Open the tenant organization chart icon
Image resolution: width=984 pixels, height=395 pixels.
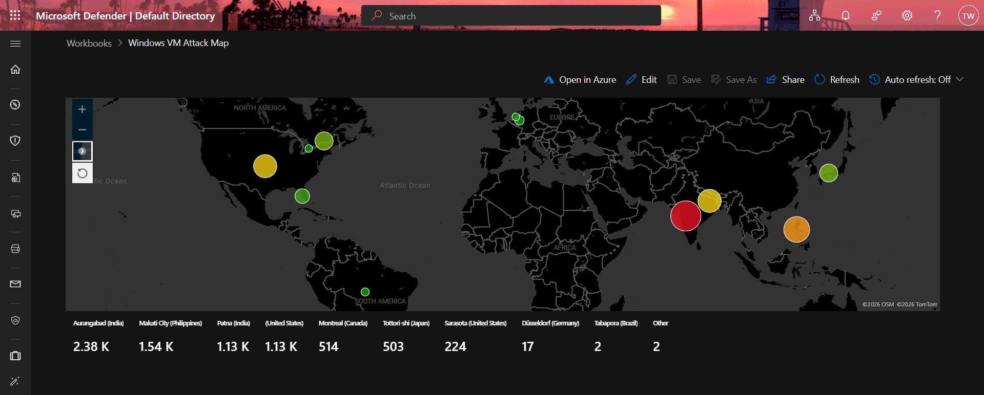click(x=814, y=16)
